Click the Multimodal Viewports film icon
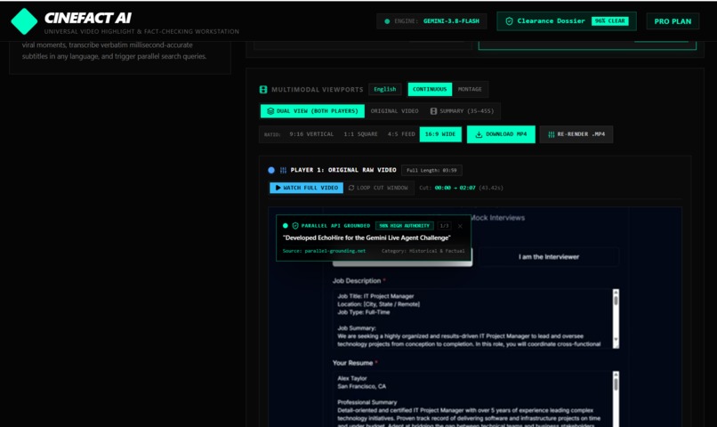The height and width of the screenshot is (427, 717). click(x=263, y=90)
